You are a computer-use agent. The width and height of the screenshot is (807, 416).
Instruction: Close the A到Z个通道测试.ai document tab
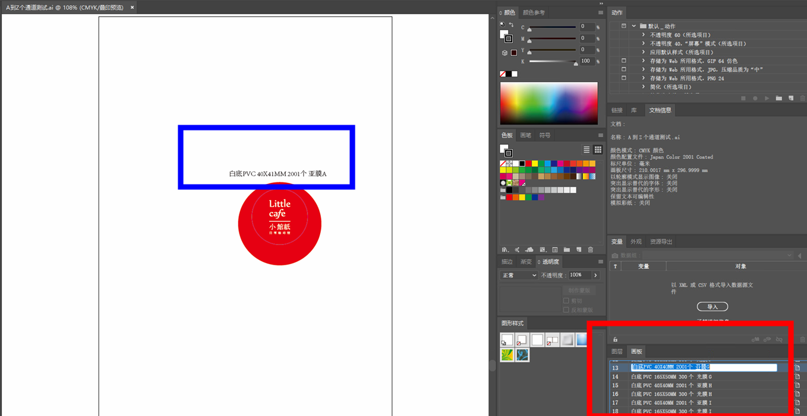pos(132,8)
